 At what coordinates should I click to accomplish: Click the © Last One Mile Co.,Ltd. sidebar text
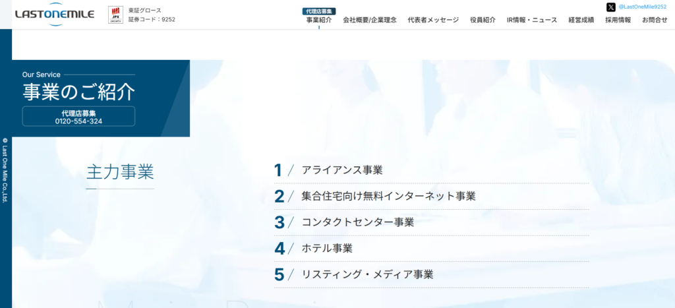pos(5,169)
